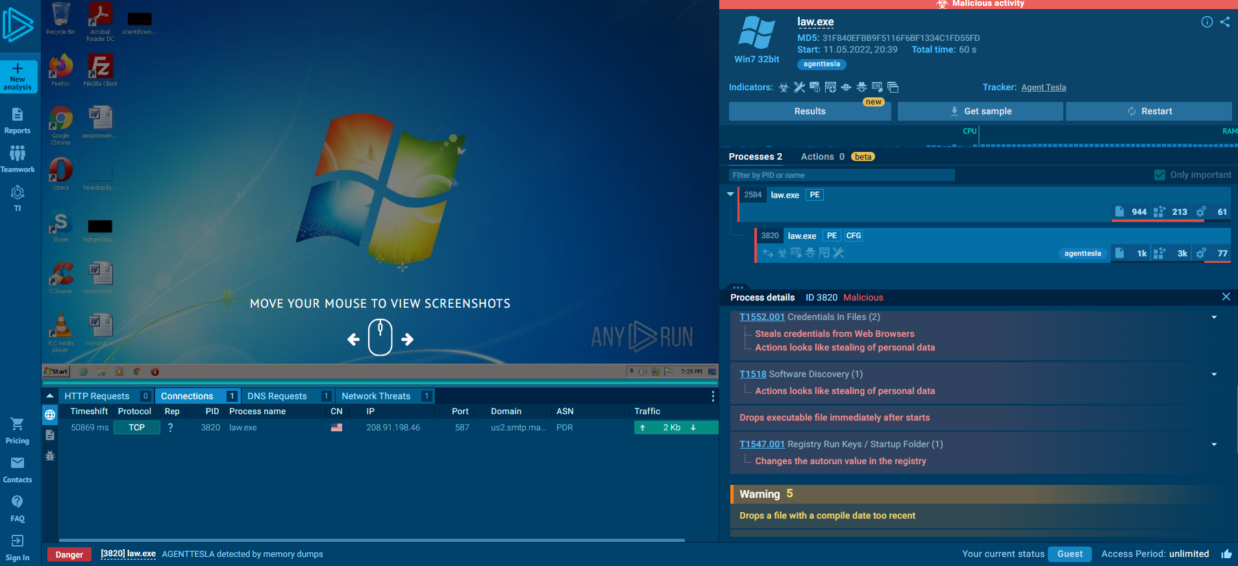The width and height of the screenshot is (1238, 566).
Task: Start a New analysis from the sidebar
Action: 18,77
